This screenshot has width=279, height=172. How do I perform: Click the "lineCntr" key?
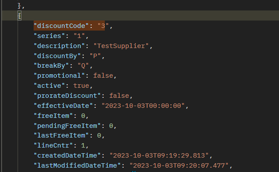(x=53, y=145)
